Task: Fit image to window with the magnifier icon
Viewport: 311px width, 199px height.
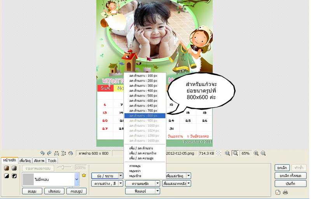Action: tap(236, 153)
